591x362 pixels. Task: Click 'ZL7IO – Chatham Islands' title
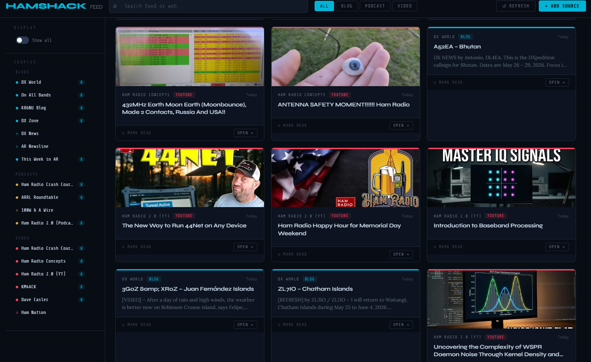pyautogui.click(x=315, y=289)
